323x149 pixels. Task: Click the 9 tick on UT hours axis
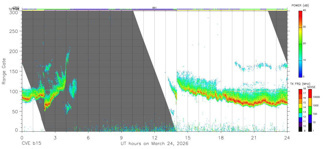click(121, 138)
